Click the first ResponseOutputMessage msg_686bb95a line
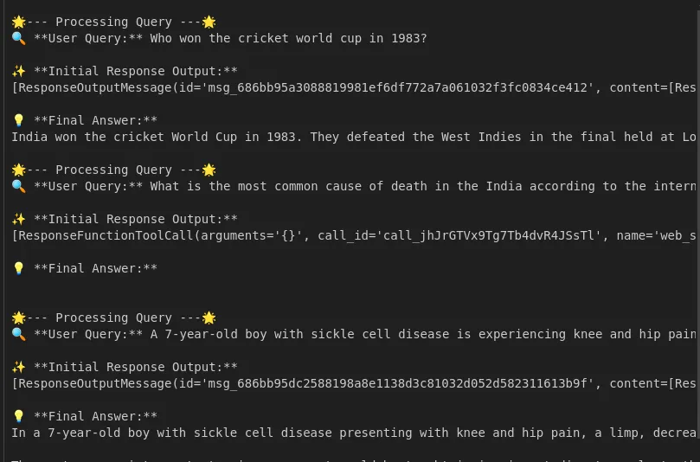700x462 pixels. (354, 87)
